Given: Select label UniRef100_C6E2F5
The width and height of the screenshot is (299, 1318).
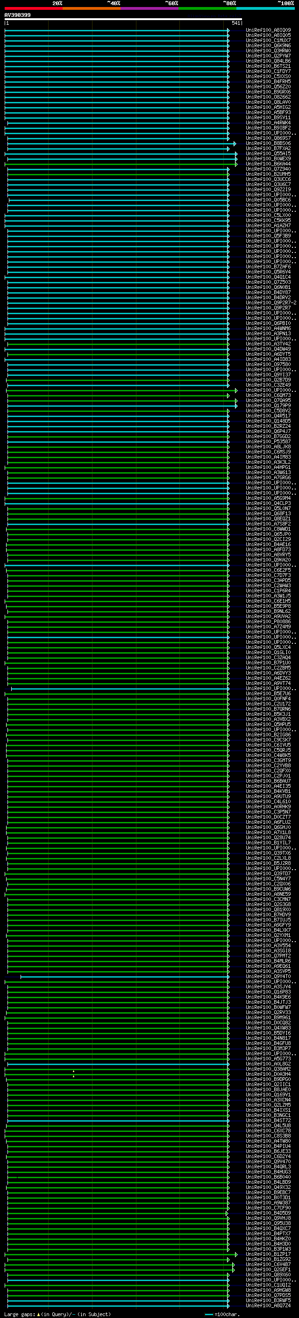Looking at the screenshot, I should [x=268, y=570].
